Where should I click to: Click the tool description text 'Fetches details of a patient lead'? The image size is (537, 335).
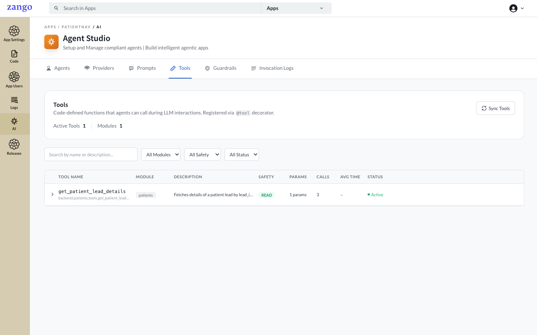pyautogui.click(x=213, y=195)
